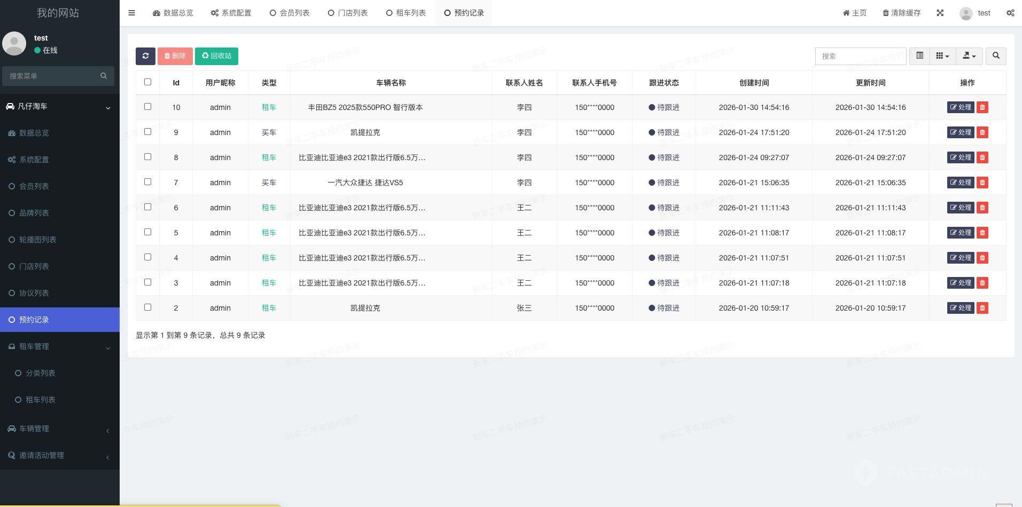
Task: Open the settings gears icon at top right
Action: tap(1010, 13)
